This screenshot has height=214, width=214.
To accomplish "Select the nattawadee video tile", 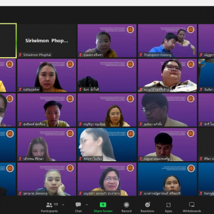I will point(47,75).
